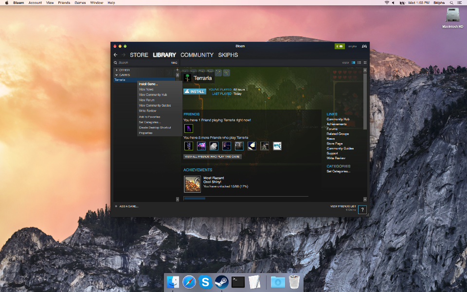This screenshot has height=292, width=467.
Task: Switch to detail view layout icon
Action: point(354,63)
